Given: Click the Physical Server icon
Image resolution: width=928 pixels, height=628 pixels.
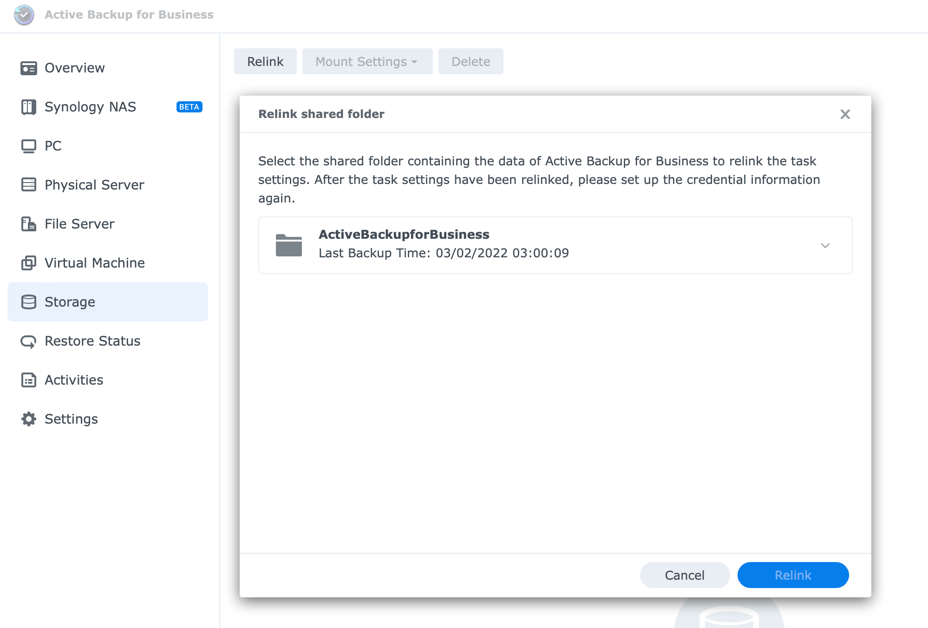Looking at the screenshot, I should pyautogui.click(x=29, y=185).
